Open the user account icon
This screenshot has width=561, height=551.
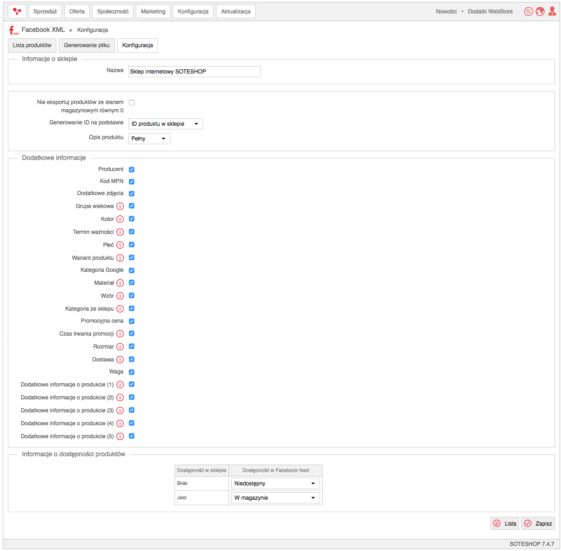pos(552,12)
